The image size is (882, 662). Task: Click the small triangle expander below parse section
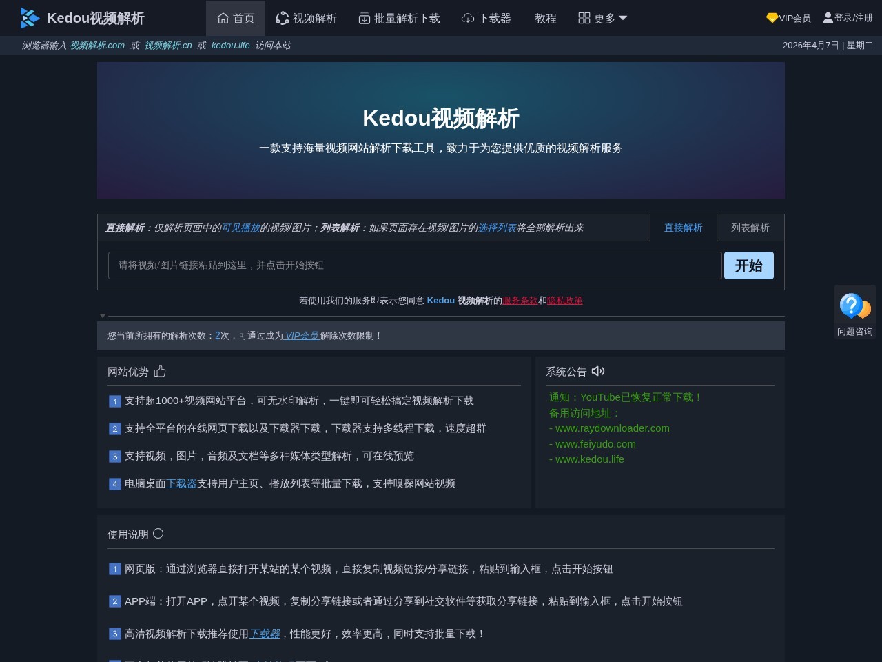coord(103,316)
